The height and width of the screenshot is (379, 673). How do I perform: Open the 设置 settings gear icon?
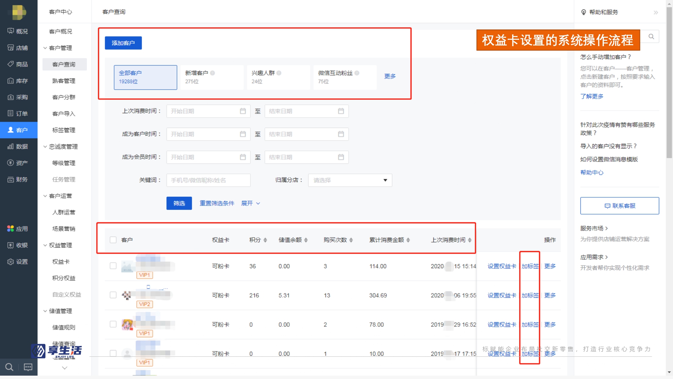coord(11,261)
